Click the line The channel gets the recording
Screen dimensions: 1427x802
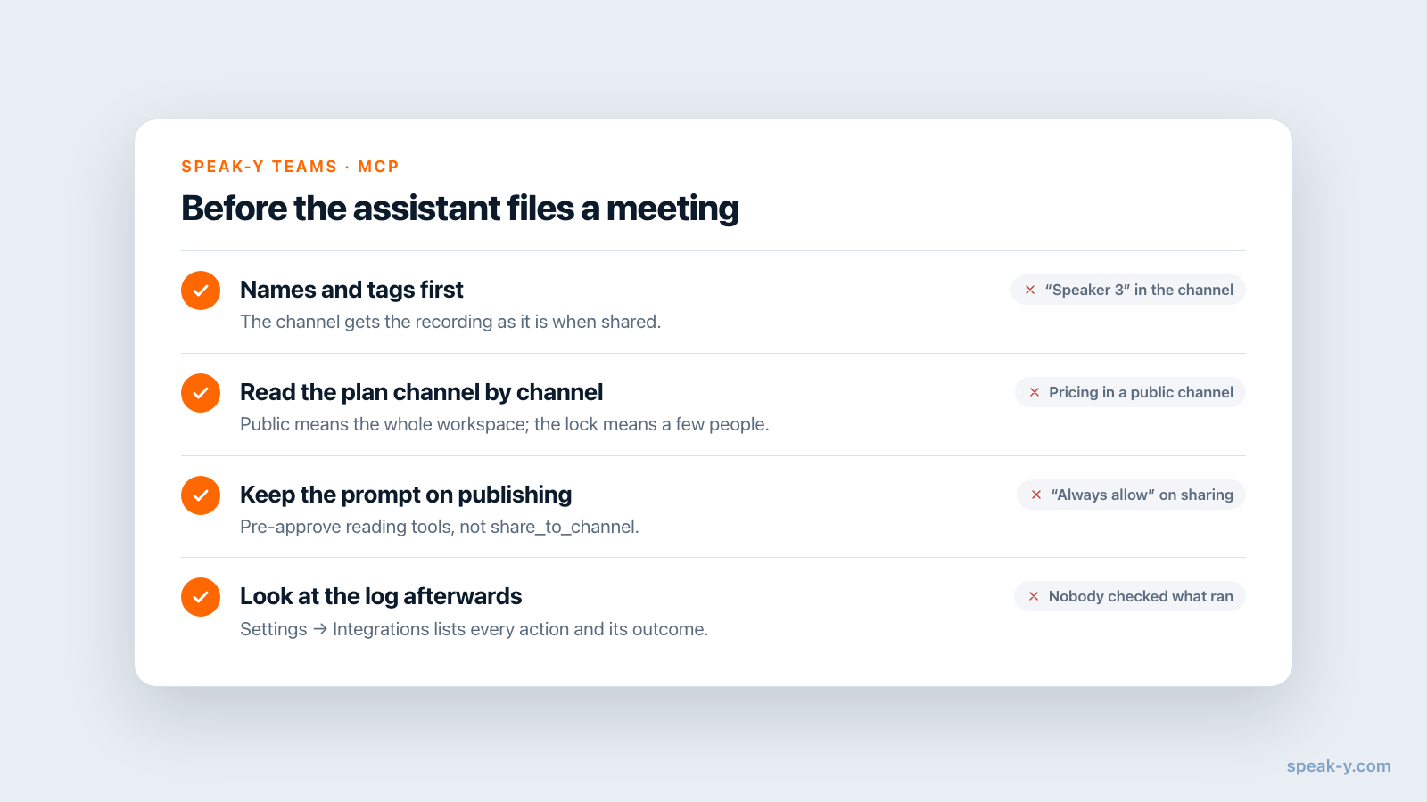pos(450,322)
